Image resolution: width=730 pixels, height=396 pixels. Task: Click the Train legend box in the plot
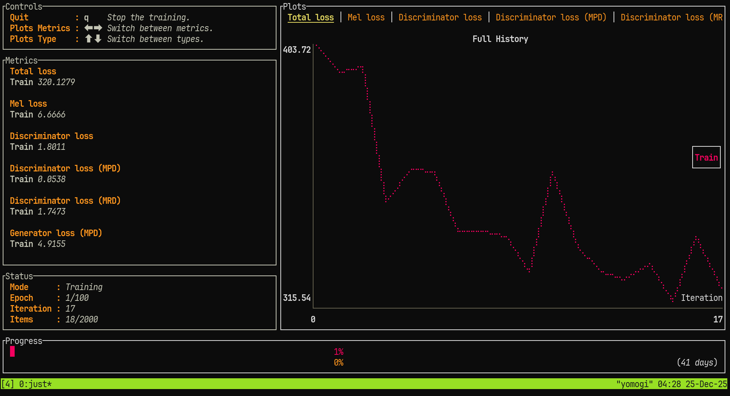706,157
